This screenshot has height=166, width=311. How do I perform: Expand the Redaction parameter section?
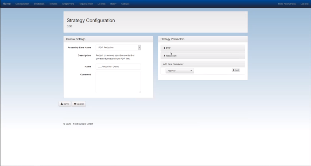click(171, 56)
